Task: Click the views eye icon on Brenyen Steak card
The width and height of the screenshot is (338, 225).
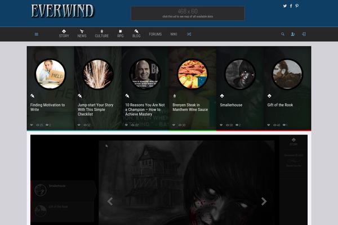Action: (x=180, y=125)
